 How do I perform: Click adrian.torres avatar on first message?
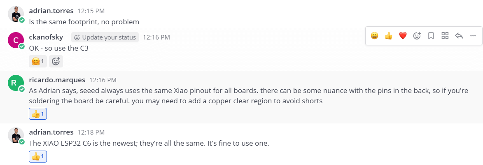(16, 14)
